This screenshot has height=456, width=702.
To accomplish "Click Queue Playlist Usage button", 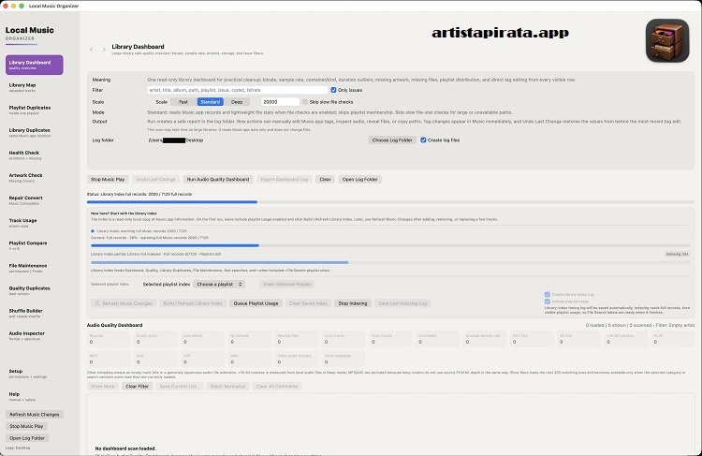I will click(256, 303).
